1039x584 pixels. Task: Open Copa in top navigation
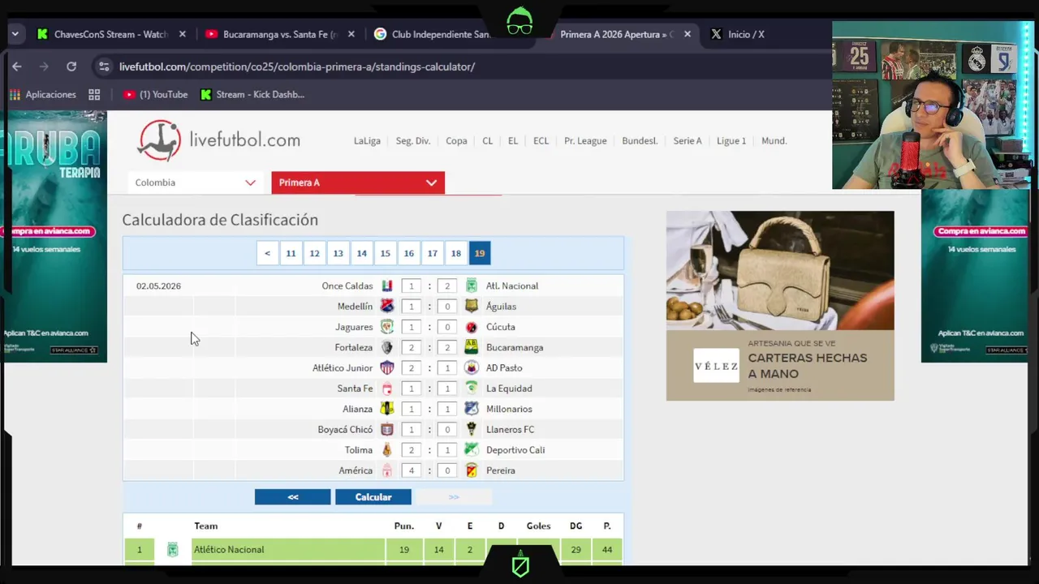456,141
